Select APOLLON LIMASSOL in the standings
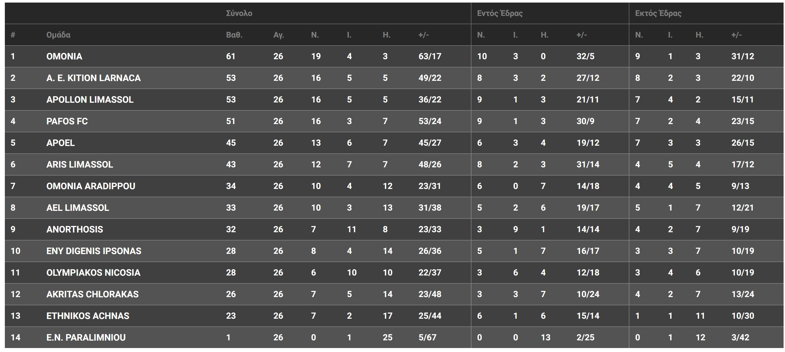This screenshot has width=785, height=352. (90, 100)
